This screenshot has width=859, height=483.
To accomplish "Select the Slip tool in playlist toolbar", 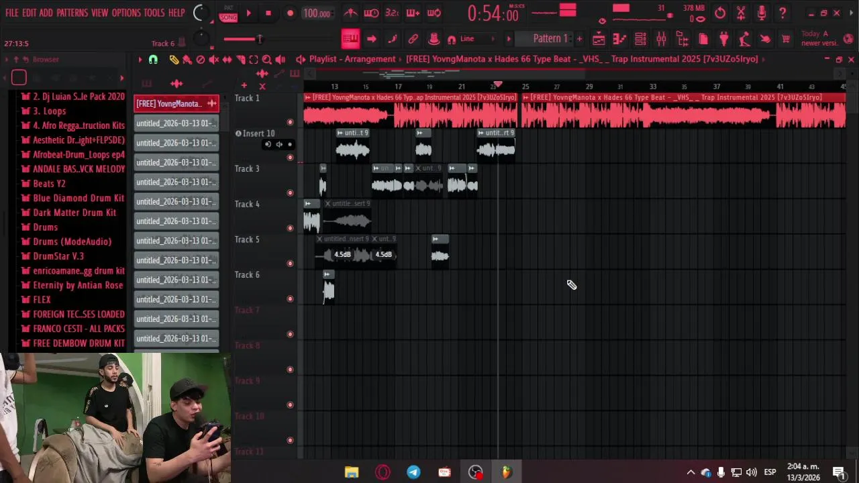I will click(x=227, y=60).
